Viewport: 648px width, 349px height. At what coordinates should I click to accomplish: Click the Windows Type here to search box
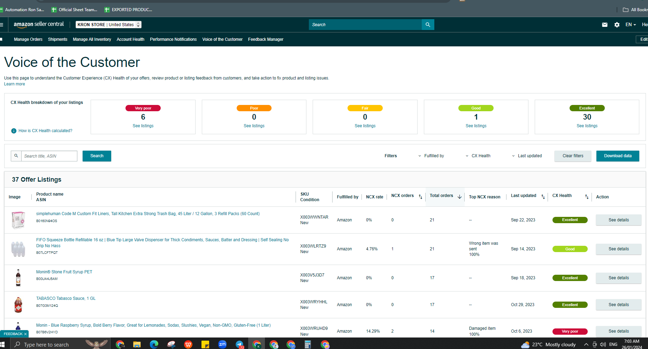click(x=61, y=344)
